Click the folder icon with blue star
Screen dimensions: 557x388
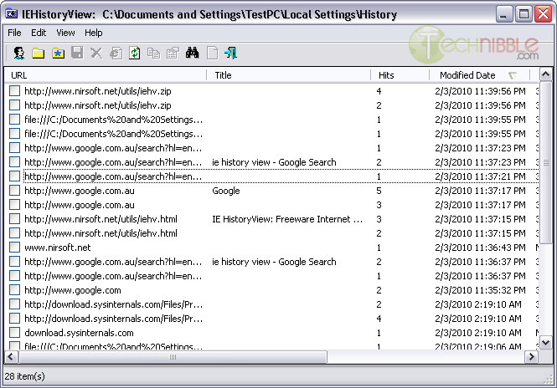(58, 54)
